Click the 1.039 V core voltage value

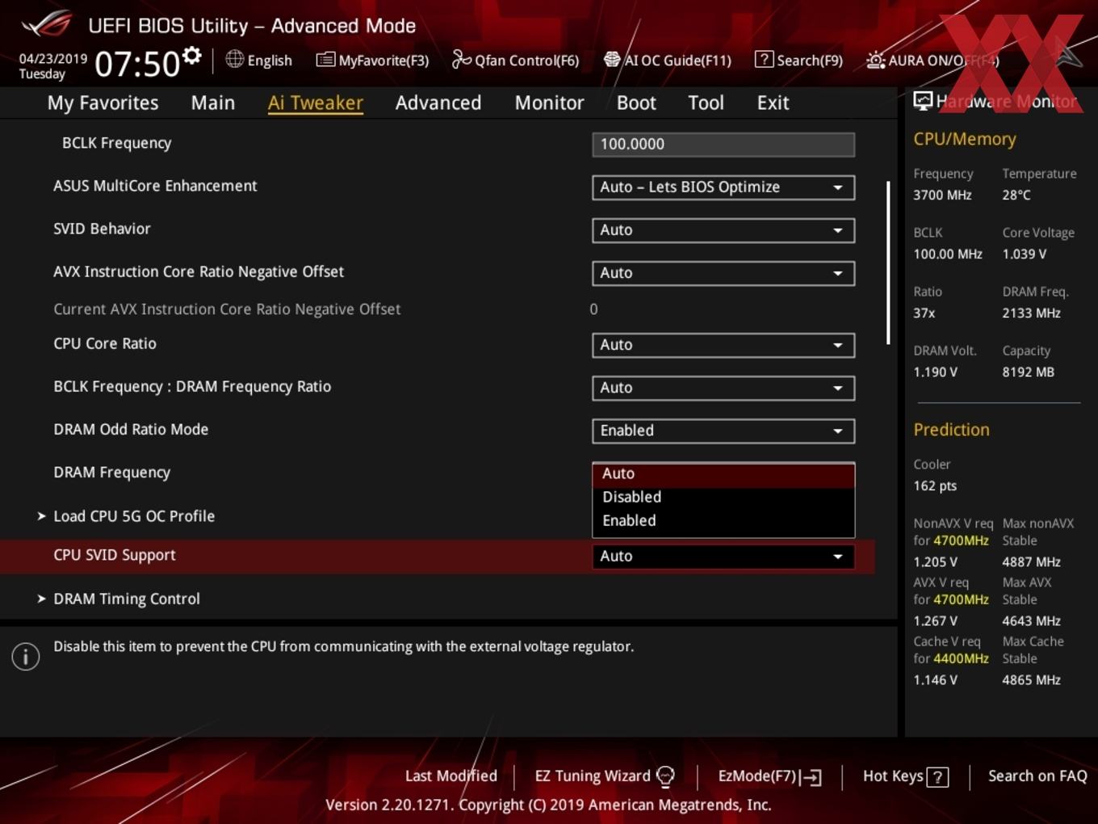click(1024, 254)
